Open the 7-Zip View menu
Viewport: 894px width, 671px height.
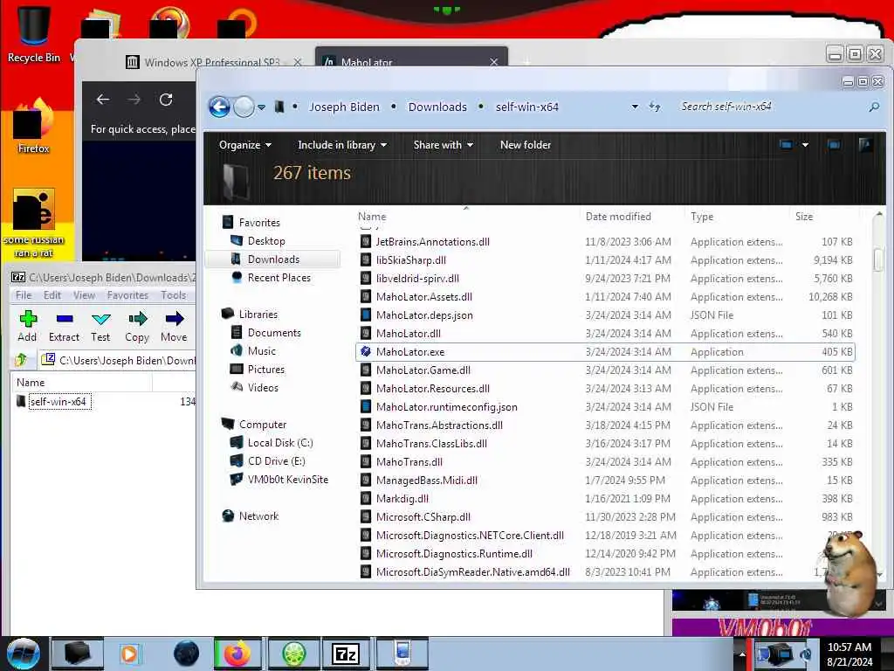[84, 295]
